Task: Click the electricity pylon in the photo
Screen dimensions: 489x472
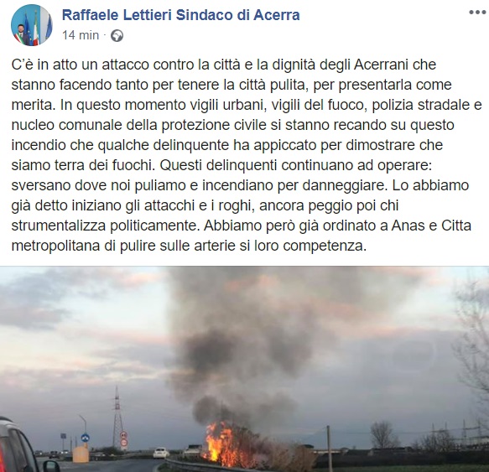Action: [x=117, y=418]
